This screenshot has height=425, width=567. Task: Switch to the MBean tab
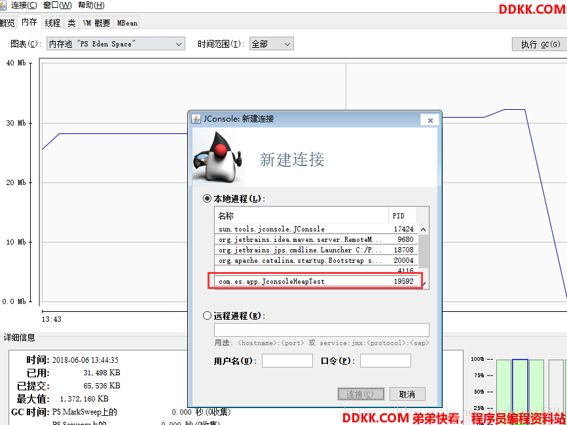pyautogui.click(x=127, y=23)
